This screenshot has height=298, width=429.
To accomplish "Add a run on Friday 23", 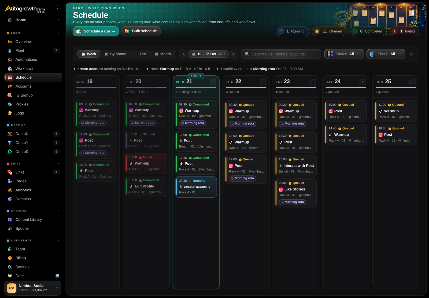I will [313, 82].
